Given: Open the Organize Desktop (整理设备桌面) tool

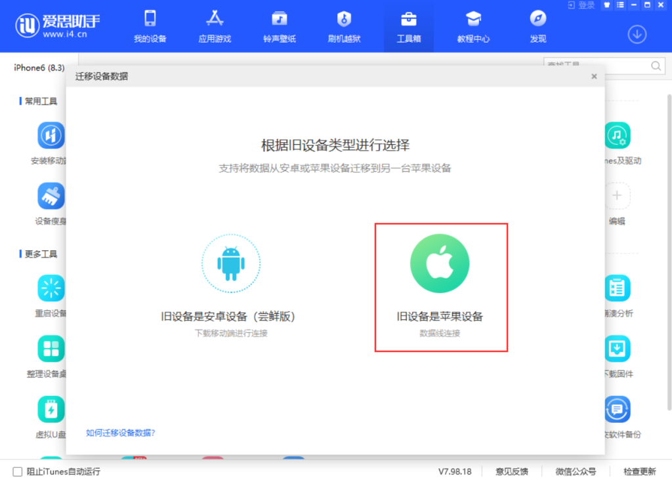Looking at the screenshot, I should click(x=51, y=349).
